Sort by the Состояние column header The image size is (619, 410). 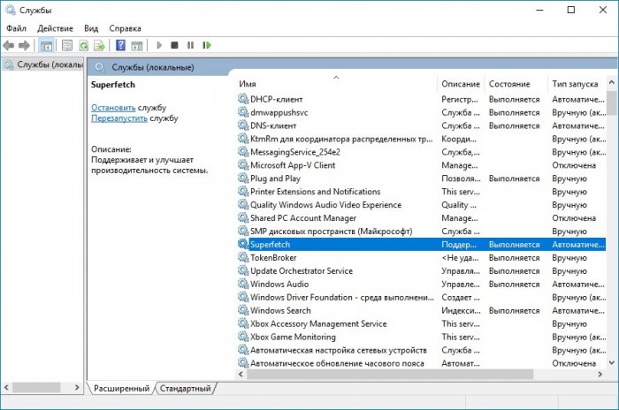(x=516, y=84)
